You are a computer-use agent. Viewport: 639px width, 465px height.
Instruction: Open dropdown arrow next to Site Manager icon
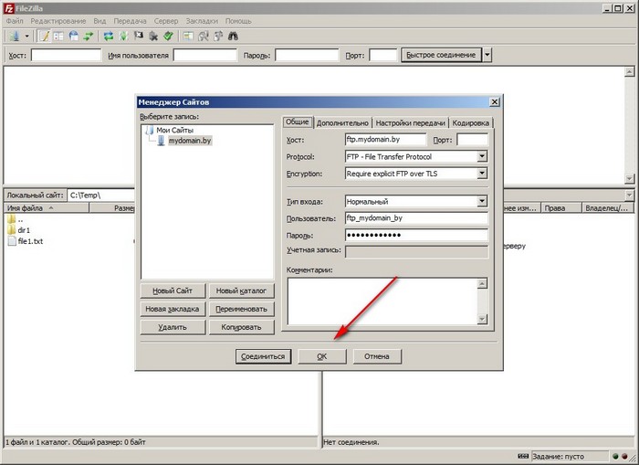26,37
